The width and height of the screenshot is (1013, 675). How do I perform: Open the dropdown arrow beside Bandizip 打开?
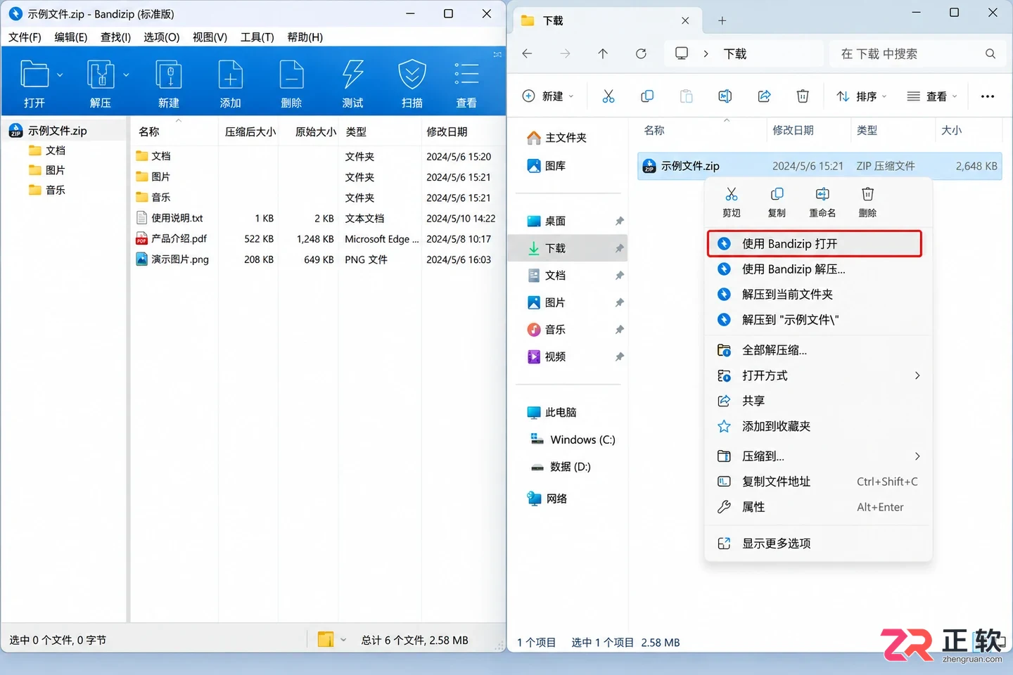(60, 75)
